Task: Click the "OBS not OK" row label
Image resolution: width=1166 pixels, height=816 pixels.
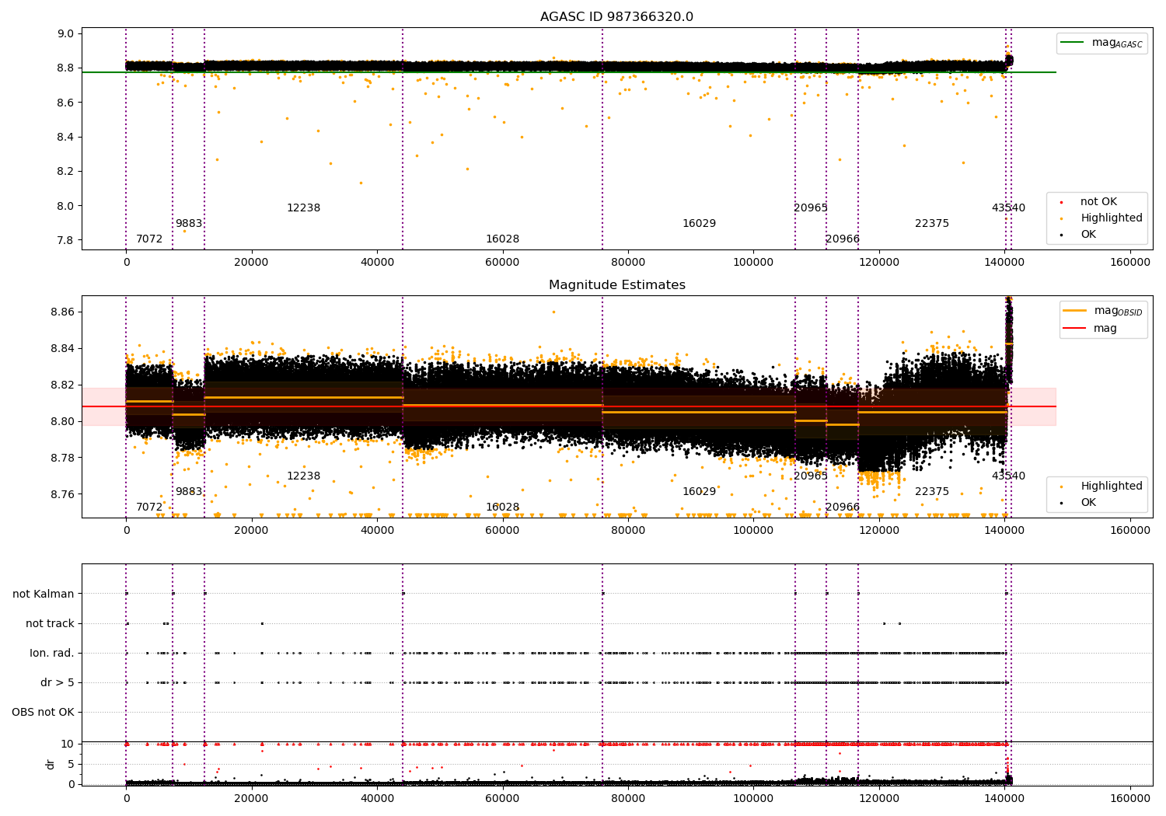Action: (x=43, y=713)
